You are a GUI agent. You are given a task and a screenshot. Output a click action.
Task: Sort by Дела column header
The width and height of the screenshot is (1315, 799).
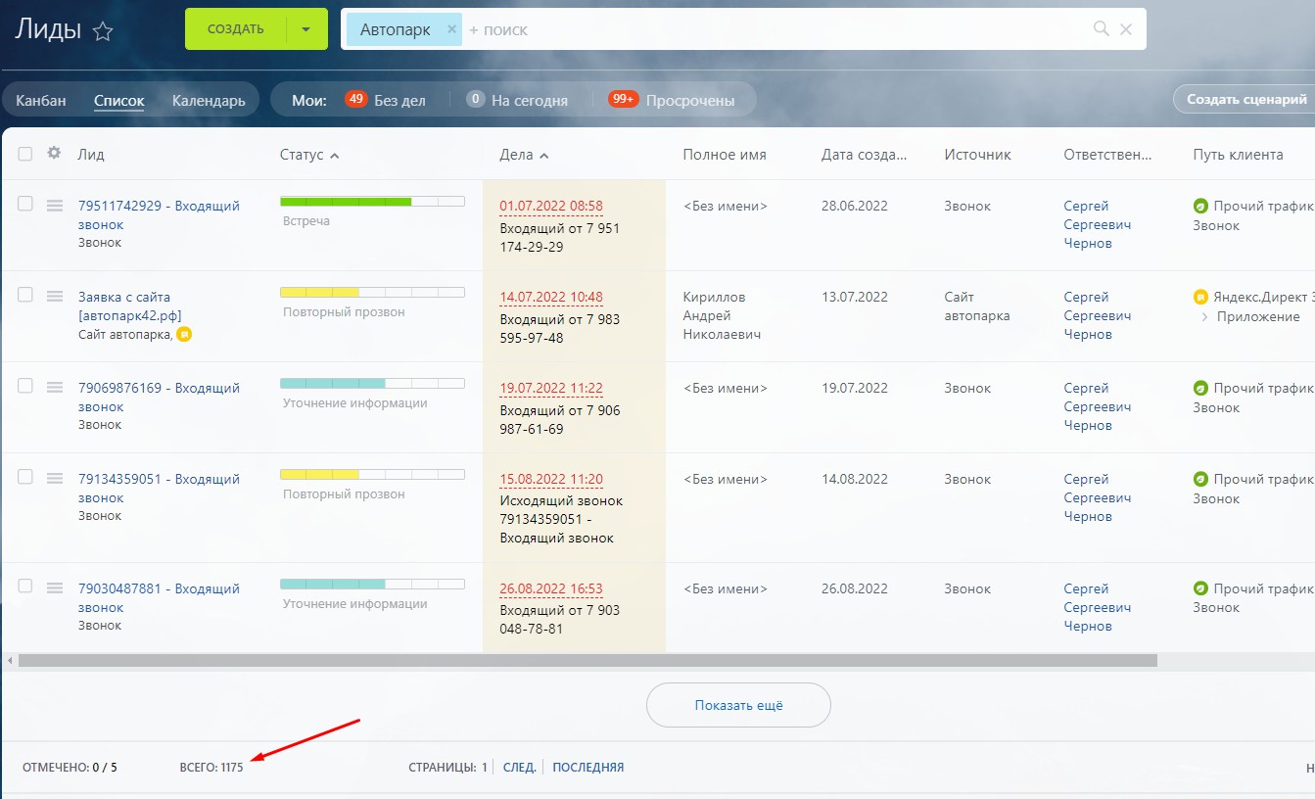(x=524, y=155)
